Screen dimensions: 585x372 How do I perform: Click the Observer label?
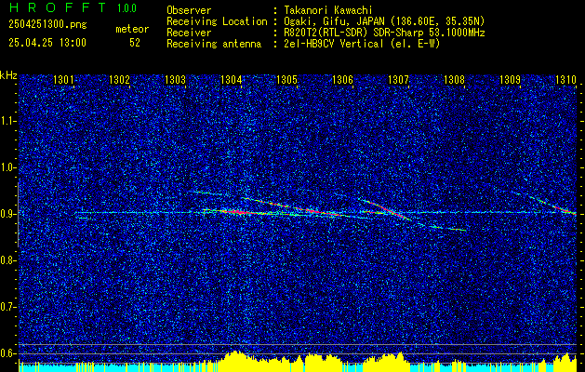click(x=189, y=10)
